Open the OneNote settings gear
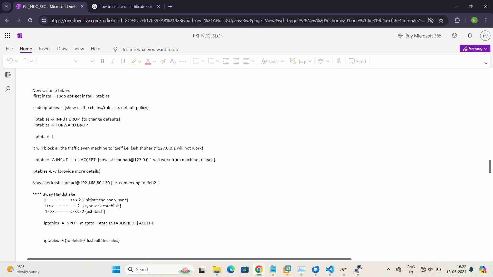 coord(454,36)
